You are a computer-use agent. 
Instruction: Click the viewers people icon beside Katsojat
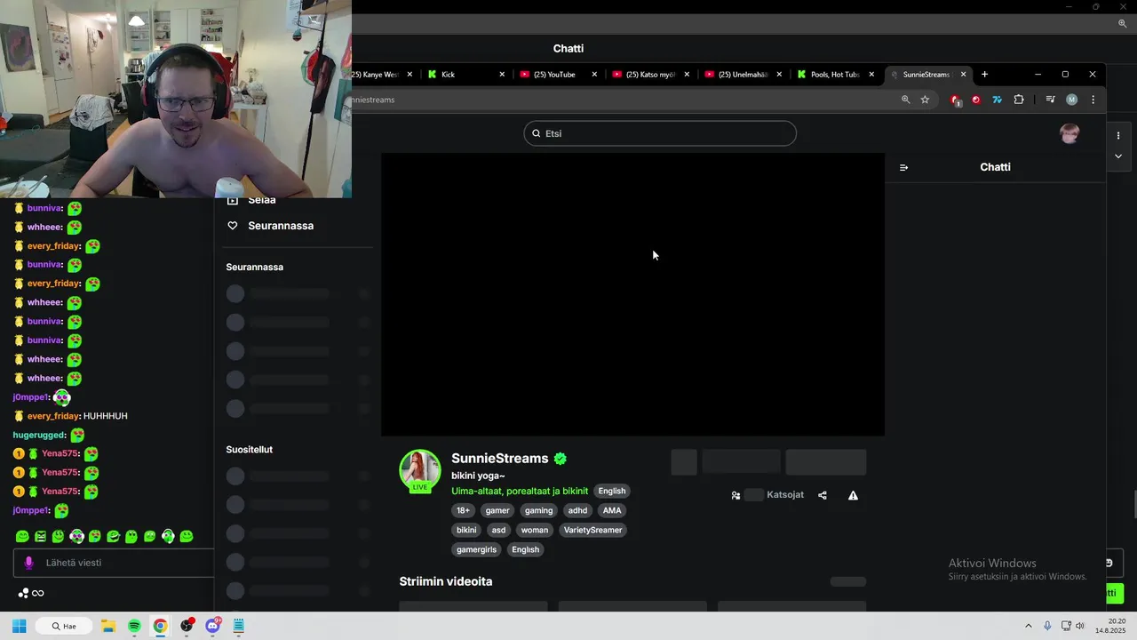[x=735, y=495]
